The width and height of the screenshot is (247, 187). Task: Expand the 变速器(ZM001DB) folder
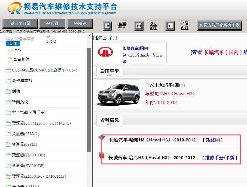tap(28, 155)
